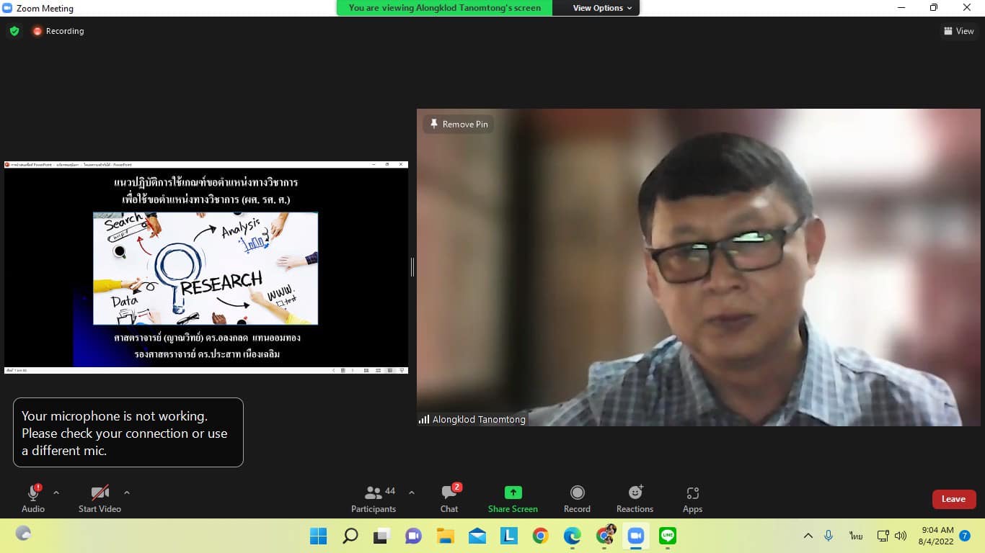Image resolution: width=985 pixels, height=553 pixels.
Task: Open the Participants panel
Action: pyautogui.click(x=374, y=498)
